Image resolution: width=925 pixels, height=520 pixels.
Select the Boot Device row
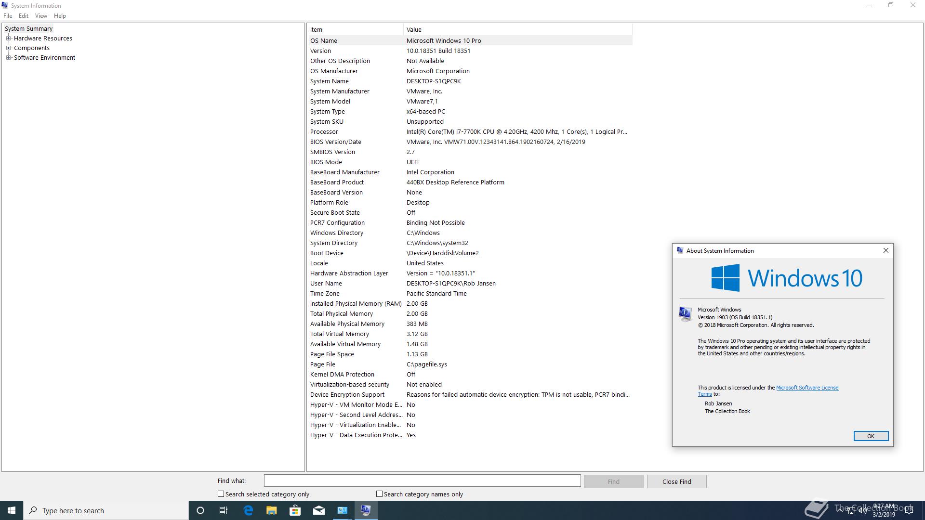[x=470, y=253]
